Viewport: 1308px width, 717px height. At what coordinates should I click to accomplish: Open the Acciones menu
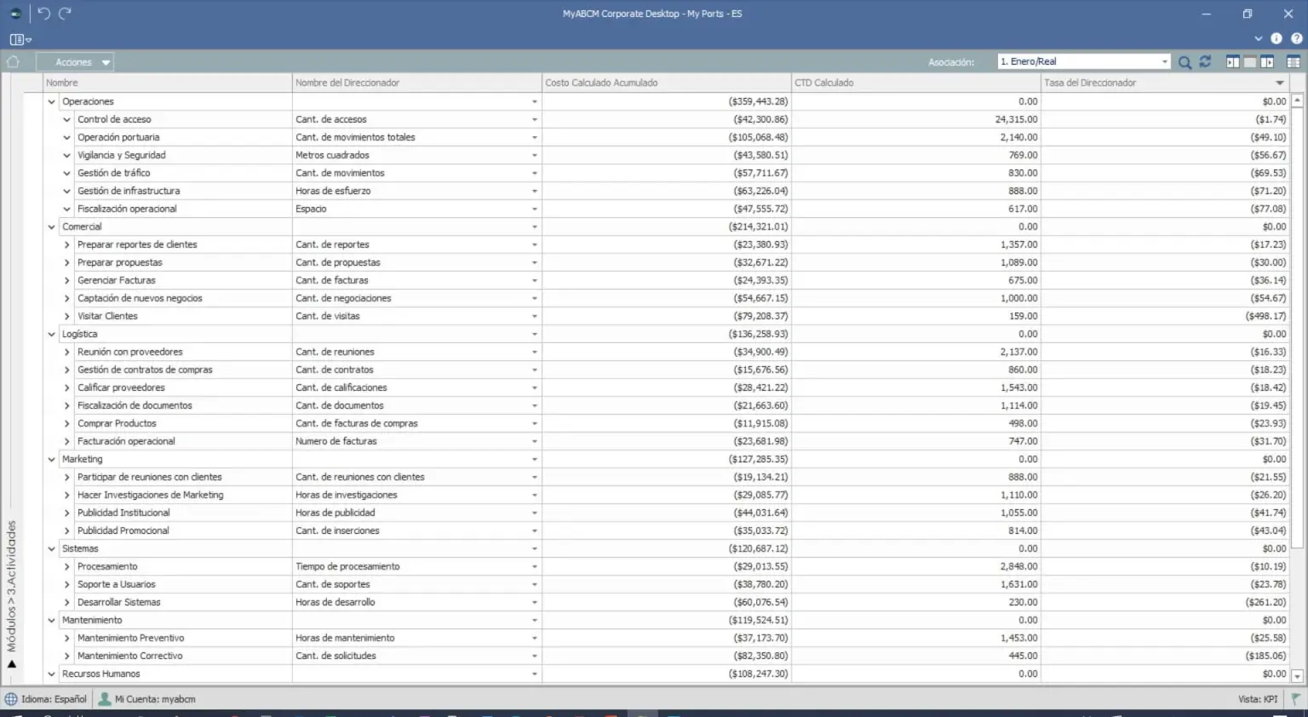(x=75, y=62)
